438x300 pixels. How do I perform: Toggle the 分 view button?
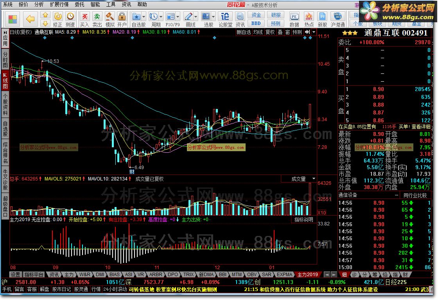(364, 275)
